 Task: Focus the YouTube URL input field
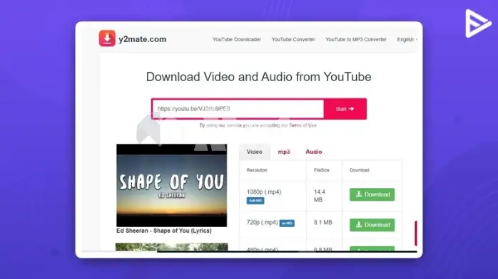238,109
